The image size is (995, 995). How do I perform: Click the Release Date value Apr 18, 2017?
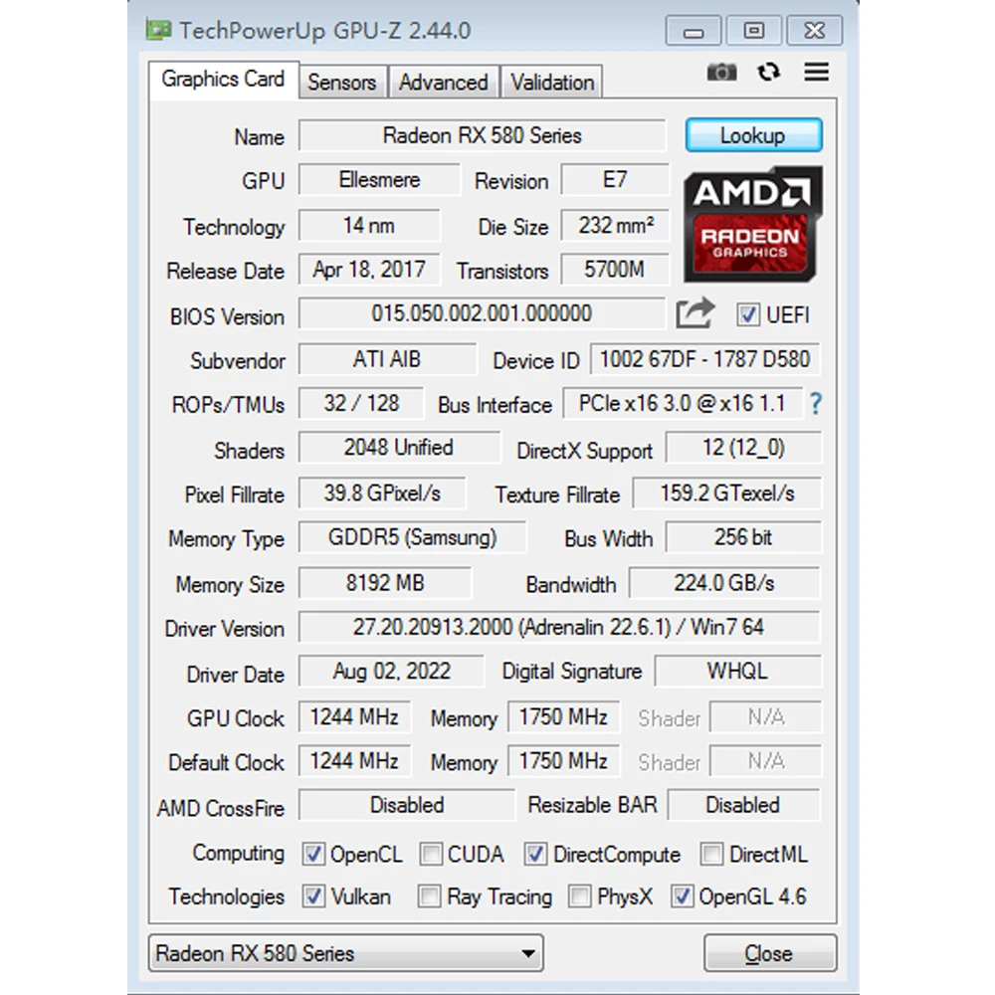click(x=369, y=270)
